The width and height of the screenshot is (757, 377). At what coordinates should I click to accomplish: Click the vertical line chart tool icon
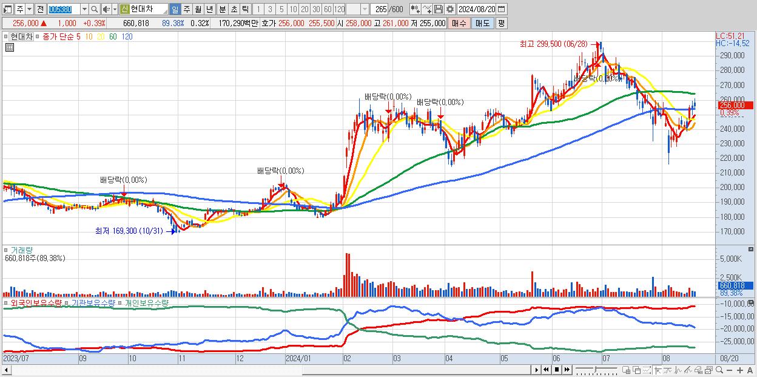(678, 370)
